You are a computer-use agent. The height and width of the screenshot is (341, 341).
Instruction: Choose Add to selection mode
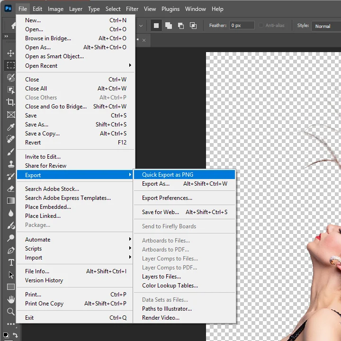pyautogui.click(x=168, y=26)
